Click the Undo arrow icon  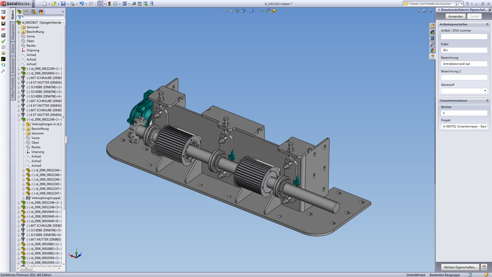[x=81, y=4]
